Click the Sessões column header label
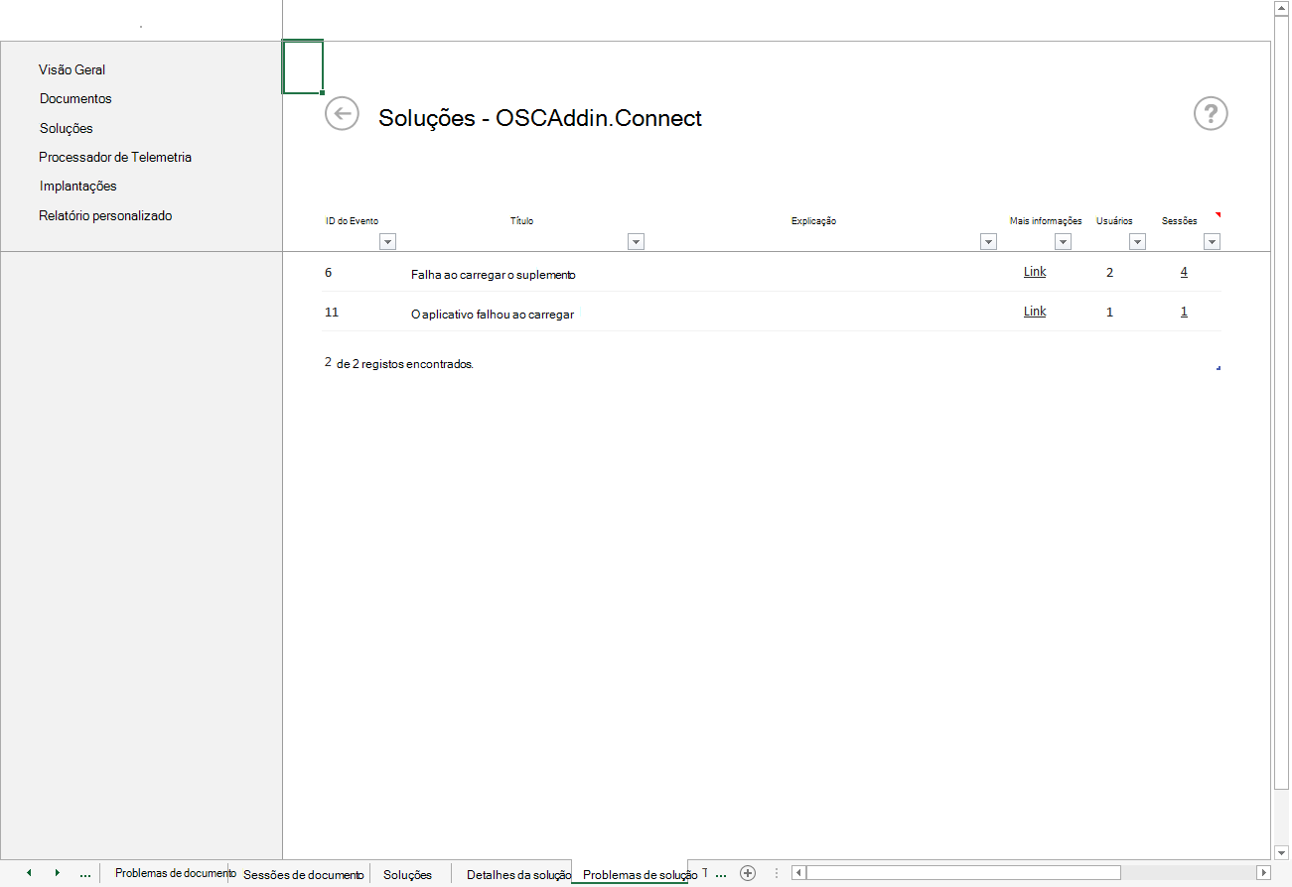The height and width of the screenshot is (887, 1292). click(1179, 220)
